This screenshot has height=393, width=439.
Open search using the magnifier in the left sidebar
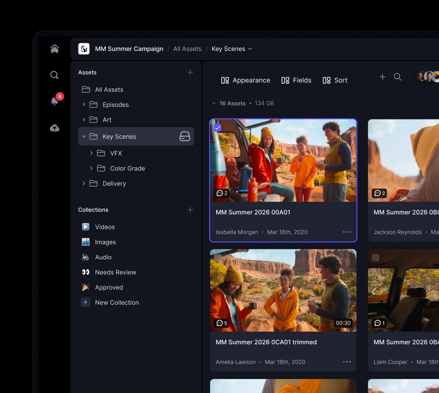[x=54, y=75]
